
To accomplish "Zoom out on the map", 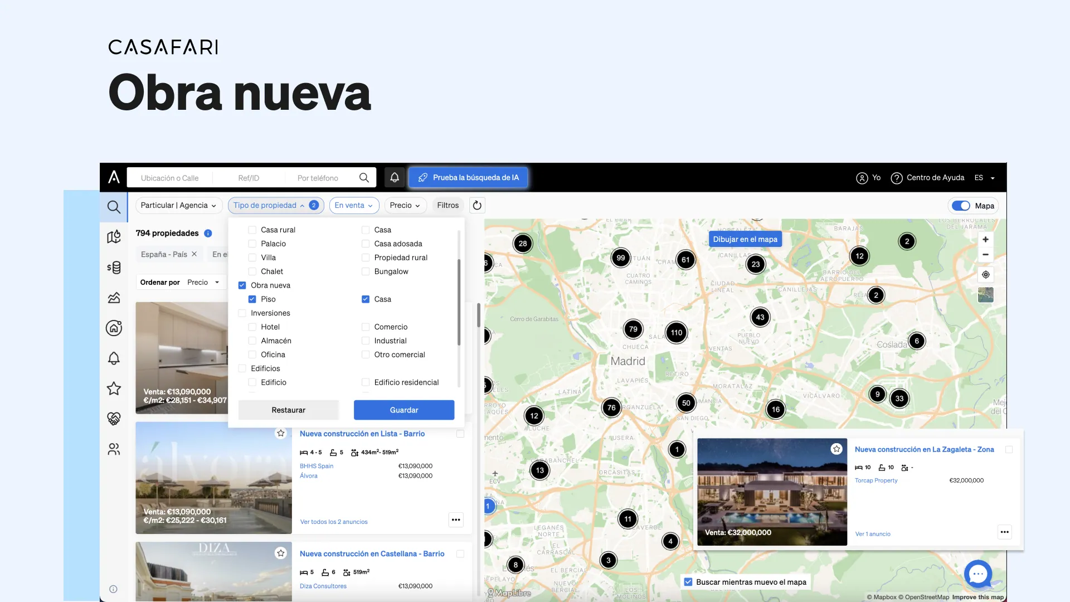I will [985, 254].
